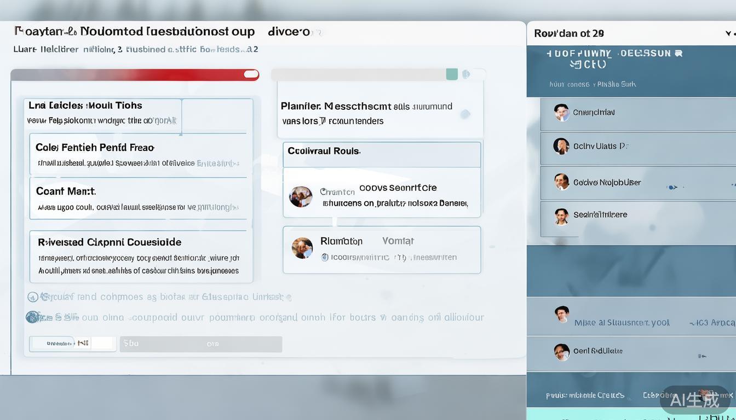
Task: Open Cnandmlav's avatar in the right sidebar
Action: click(561, 112)
